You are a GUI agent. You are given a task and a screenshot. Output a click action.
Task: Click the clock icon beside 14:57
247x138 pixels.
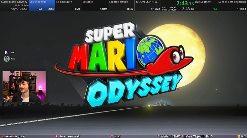(238, 136)
